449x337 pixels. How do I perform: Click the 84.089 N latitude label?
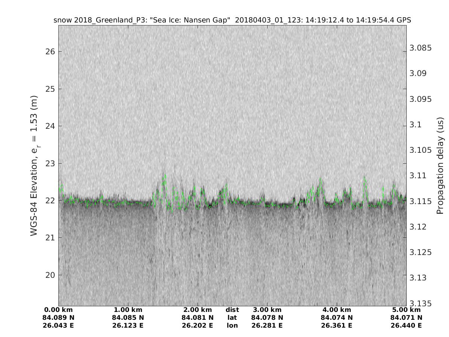coord(58,318)
